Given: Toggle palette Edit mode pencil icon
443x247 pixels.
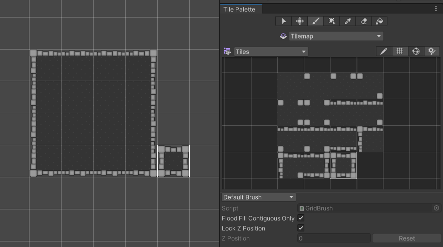Looking at the screenshot, I should 384,51.
